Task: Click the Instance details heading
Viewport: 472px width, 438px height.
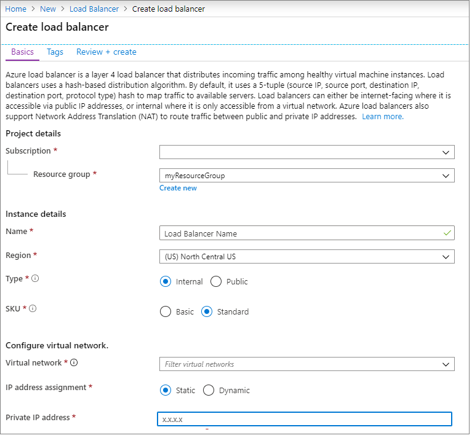Action: (x=36, y=214)
